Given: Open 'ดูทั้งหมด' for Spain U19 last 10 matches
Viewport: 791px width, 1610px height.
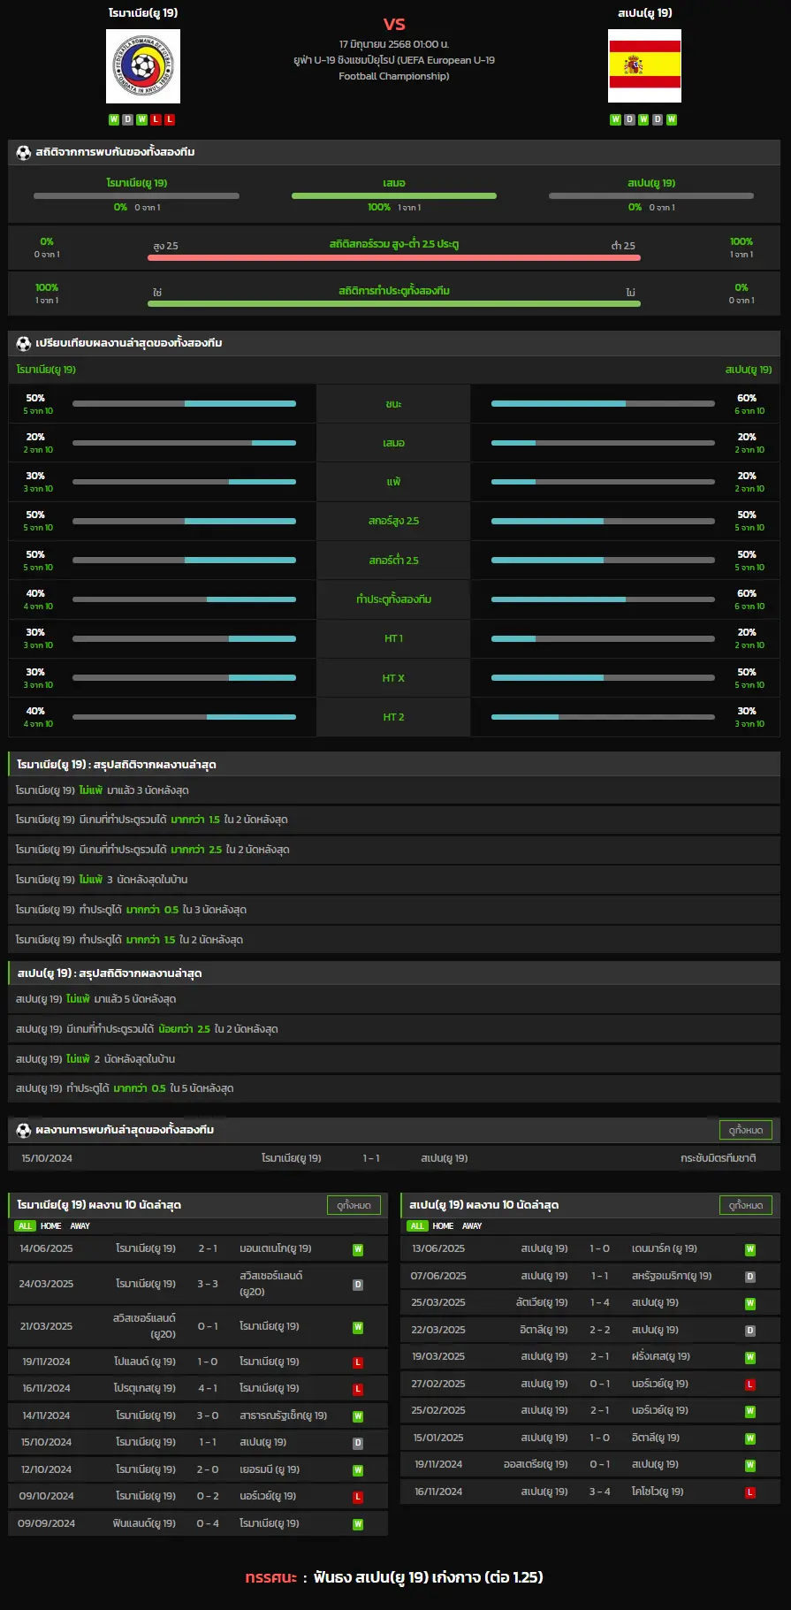Looking at the screenshot, I should (x=746, y=1205).
